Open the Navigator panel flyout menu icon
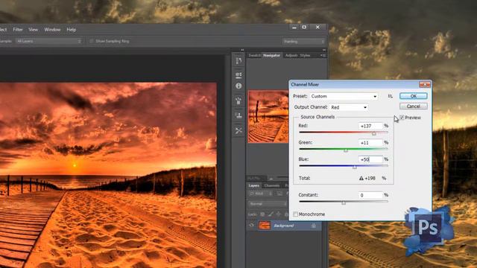The height and width of the screenshot is (268, 477). pyautogui.click(x=323, y=55)
